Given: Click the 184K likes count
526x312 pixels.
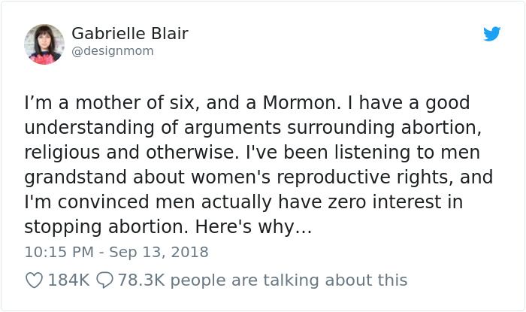Looking at the screenshot, I should [68, 280].
